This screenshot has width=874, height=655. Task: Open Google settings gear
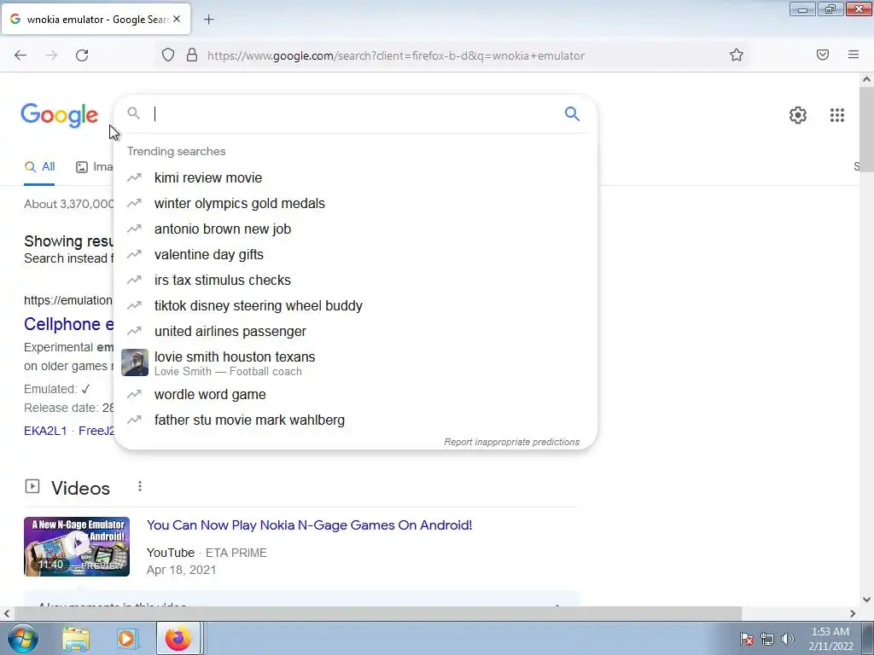[798, 115]
